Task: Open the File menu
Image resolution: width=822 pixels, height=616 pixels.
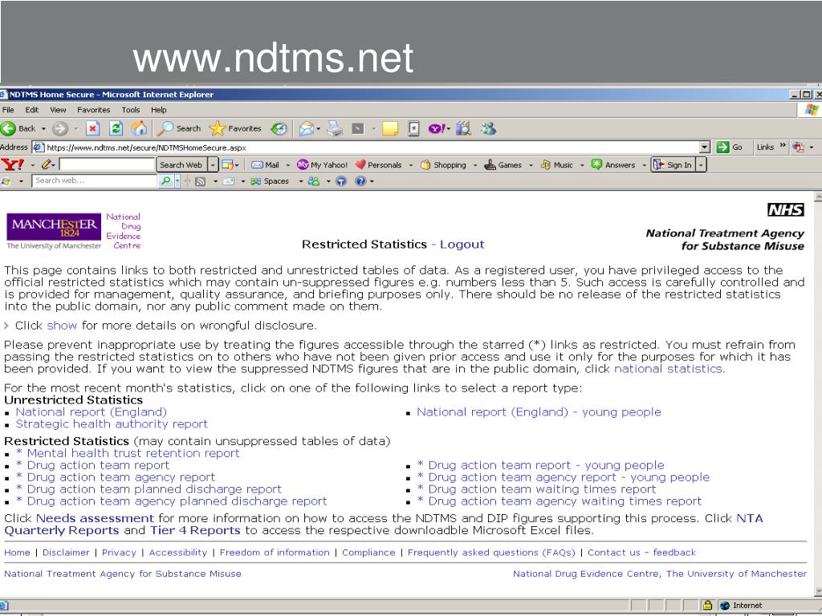Action: pos(8,110)
